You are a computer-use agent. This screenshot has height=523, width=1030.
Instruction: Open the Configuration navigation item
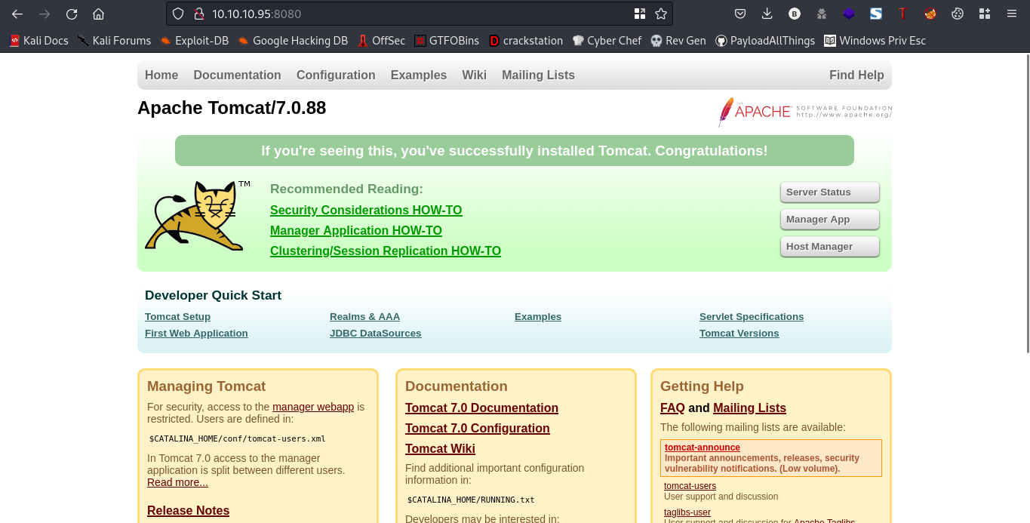point(336,75)
